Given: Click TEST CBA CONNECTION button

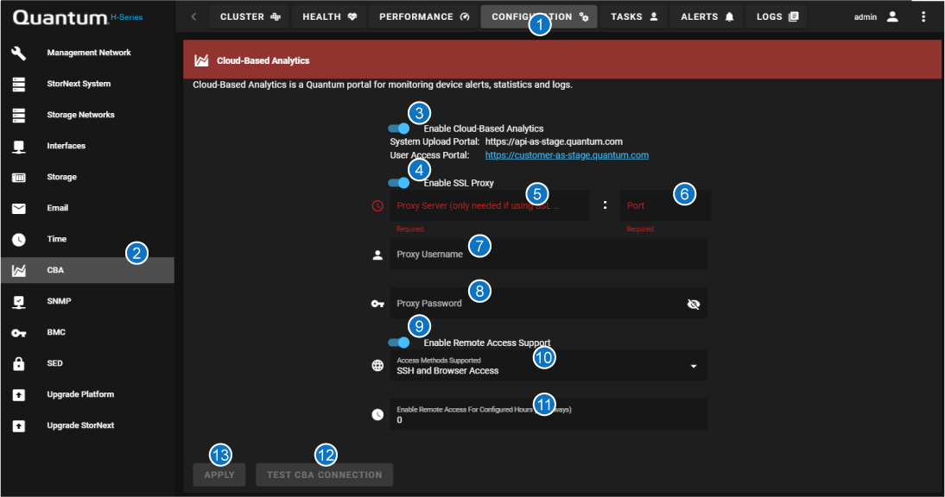Looking at the screenshot, I should click(x=324, y=475).
